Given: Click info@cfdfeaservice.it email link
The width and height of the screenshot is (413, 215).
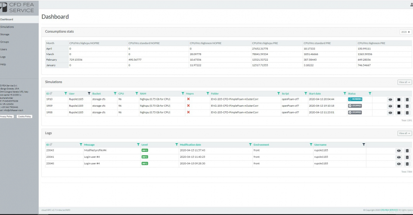Looking at the screenshot, I should [x=13, y=111].
